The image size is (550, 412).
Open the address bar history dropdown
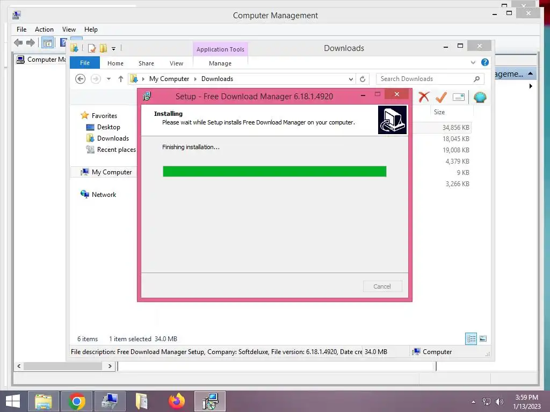(351, 79)
